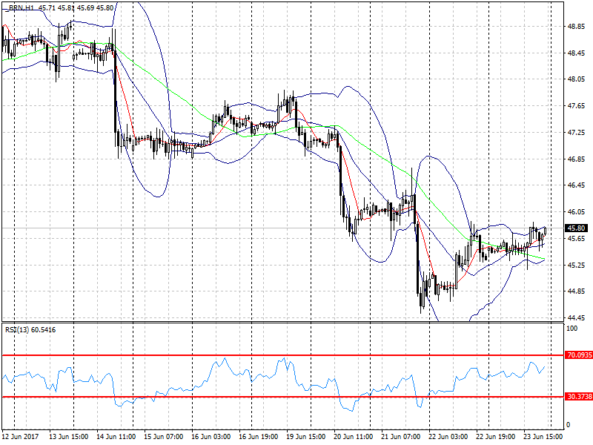Click the 70.0935 RSI level tag
Viewport: 593px width, 445px height.
(579, 355)
